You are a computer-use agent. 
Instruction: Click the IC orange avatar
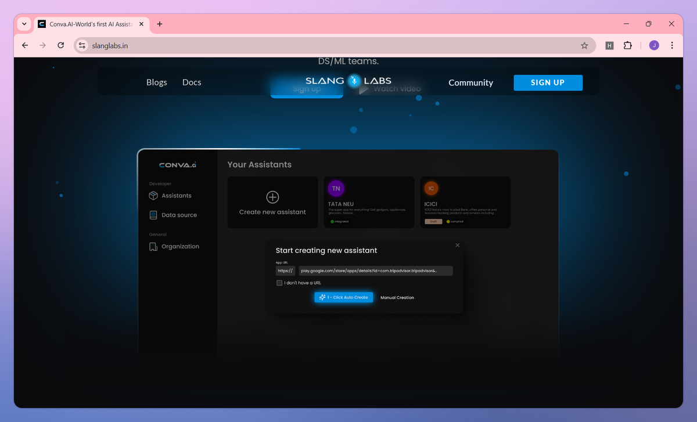tap(431, 189)
